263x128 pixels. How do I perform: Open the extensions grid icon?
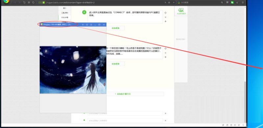pos(227,3)
